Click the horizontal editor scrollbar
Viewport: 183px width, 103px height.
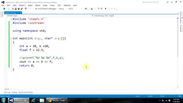click(95, 89)
